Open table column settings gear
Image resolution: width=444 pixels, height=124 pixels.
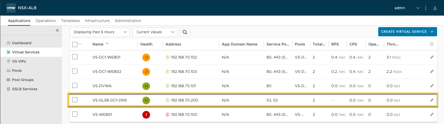pos(432,44)
